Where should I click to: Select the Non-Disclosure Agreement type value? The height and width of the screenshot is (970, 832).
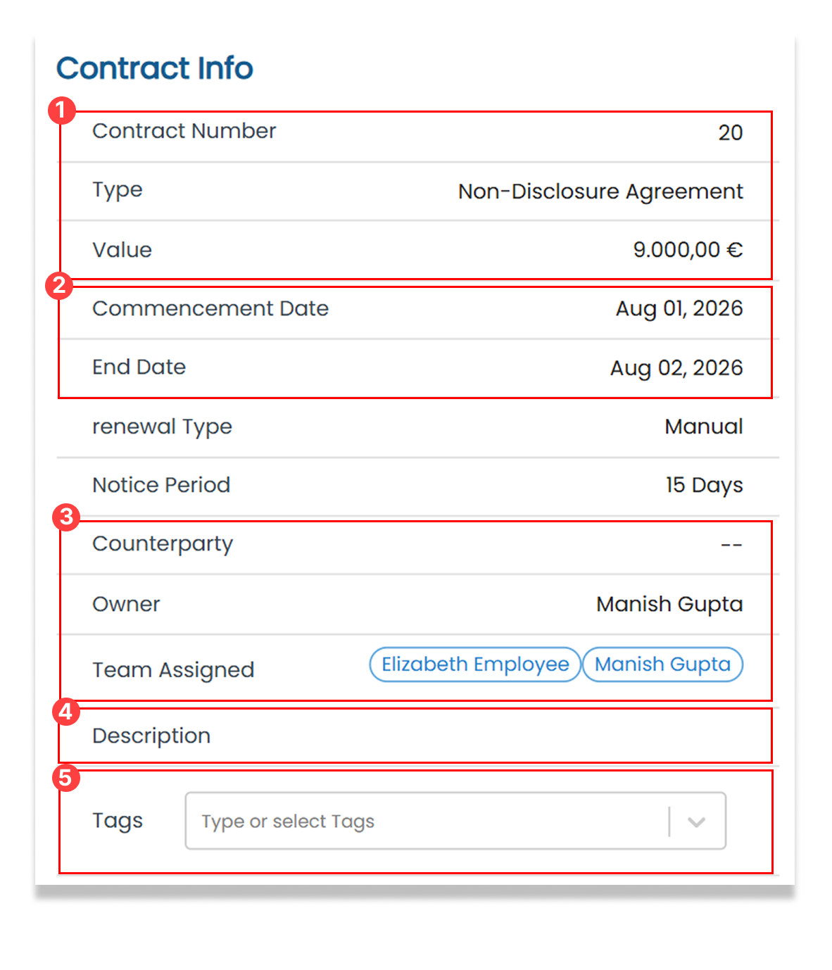(x=600, y=191)
